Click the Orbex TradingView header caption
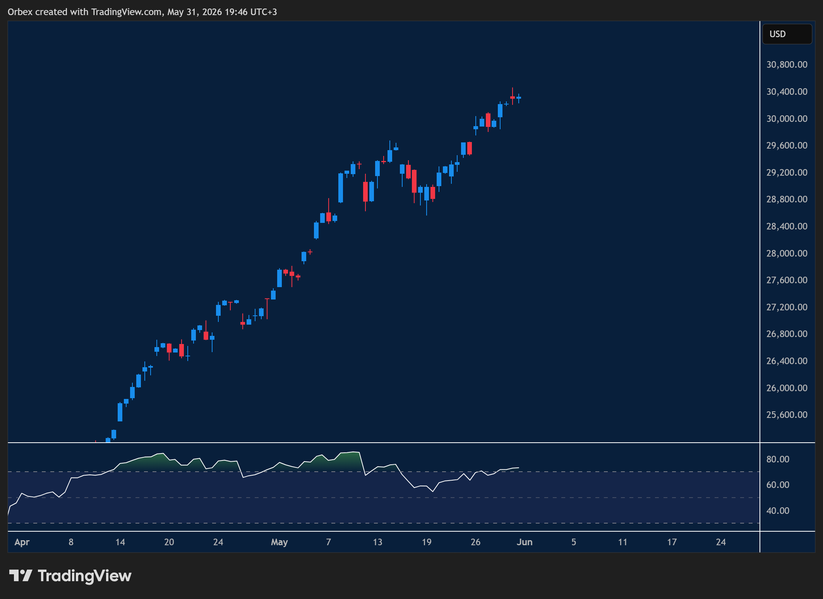 pos(142,12)
